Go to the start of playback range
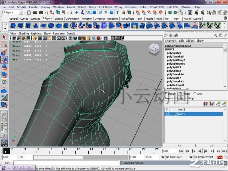 [x=181, y=151]
